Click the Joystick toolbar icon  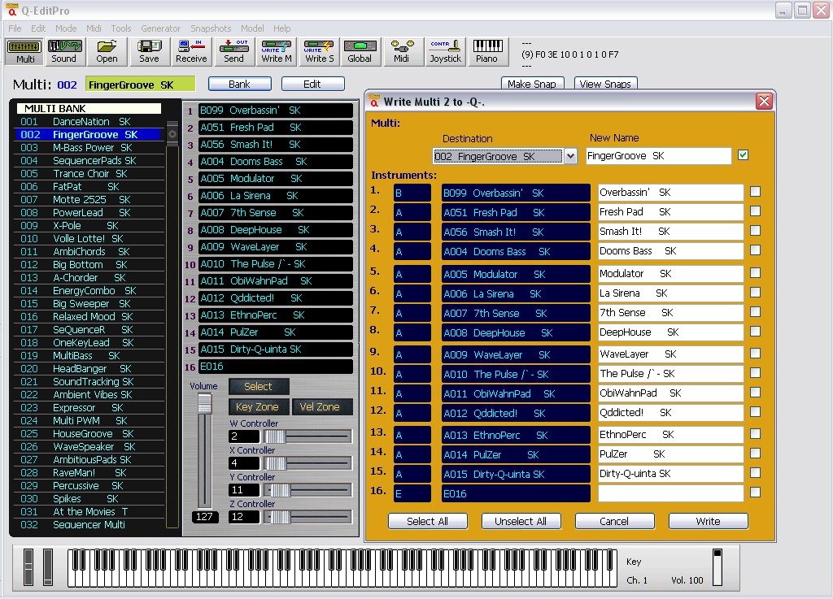coord(445,51)
